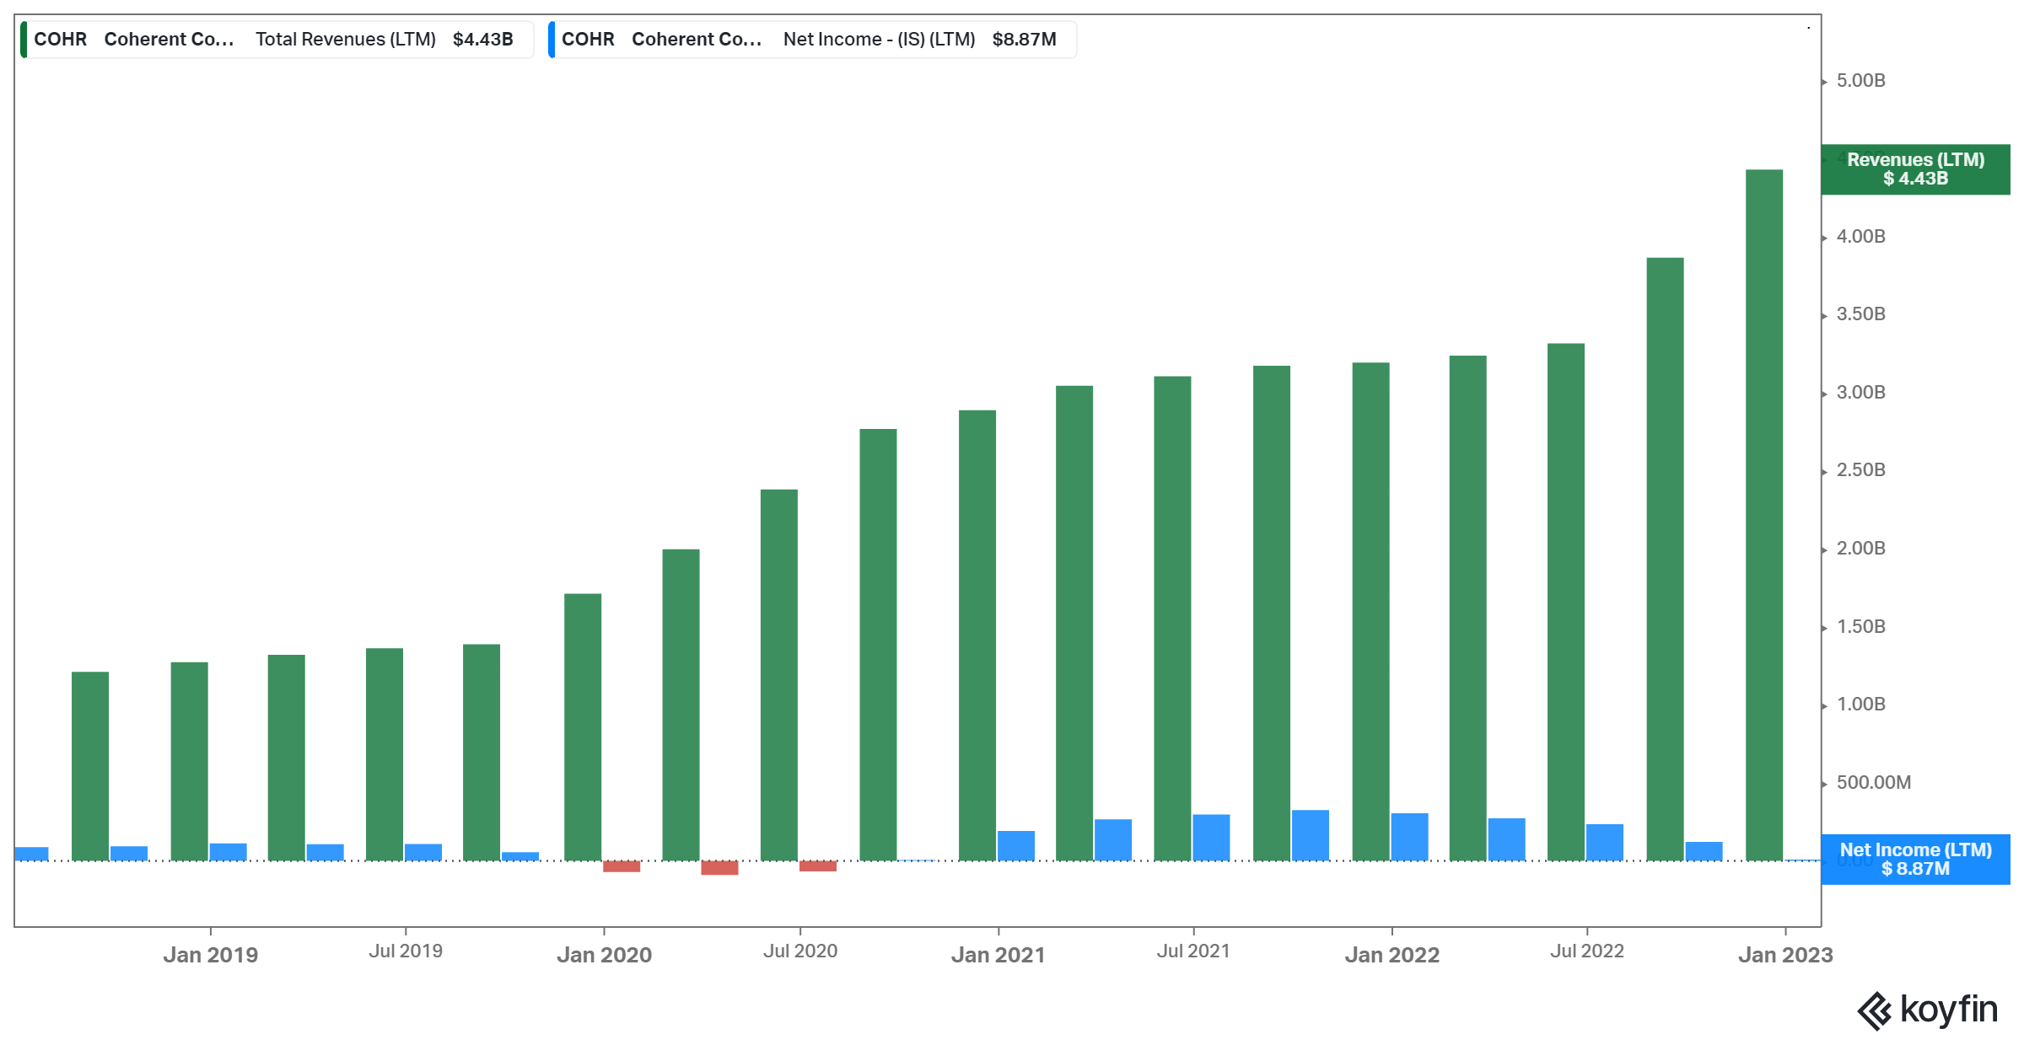
Task: Click the green Revenues (LTM) $4.43B axis tag
Action: click(x=1915, y=169)
